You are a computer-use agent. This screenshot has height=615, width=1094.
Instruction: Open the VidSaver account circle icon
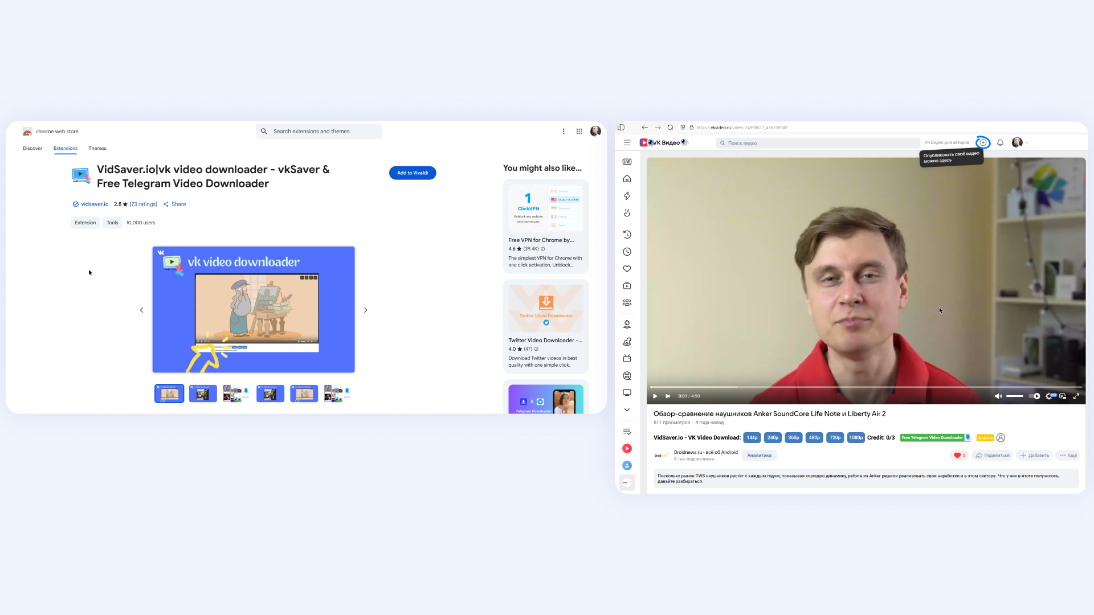(x=1001, y=438)
